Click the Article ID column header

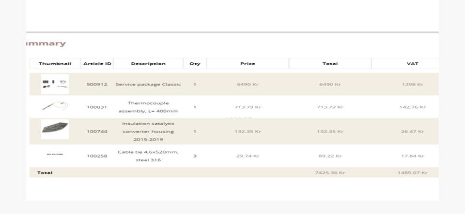pyautogui.click(x=97, y=64)
